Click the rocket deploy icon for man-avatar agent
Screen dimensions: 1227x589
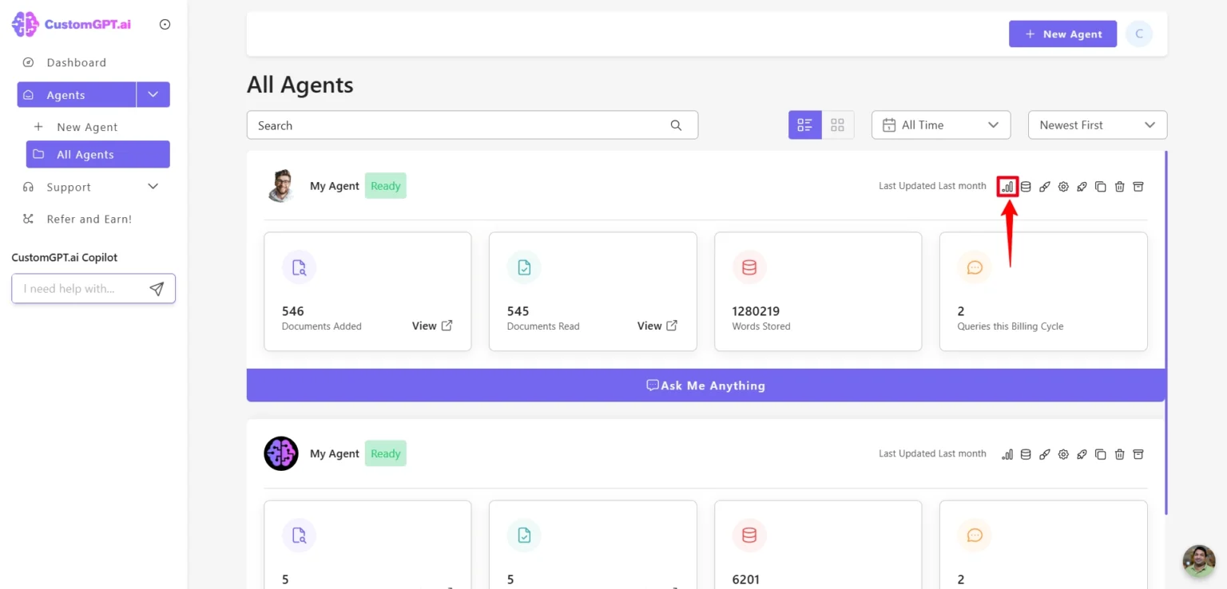tap(1082, 187)
